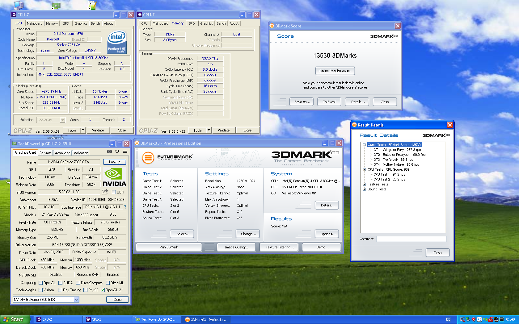Screen dimensions: 519x324
Task: Select the CPU Test 2 result row
Action: (x=389, y=179)
